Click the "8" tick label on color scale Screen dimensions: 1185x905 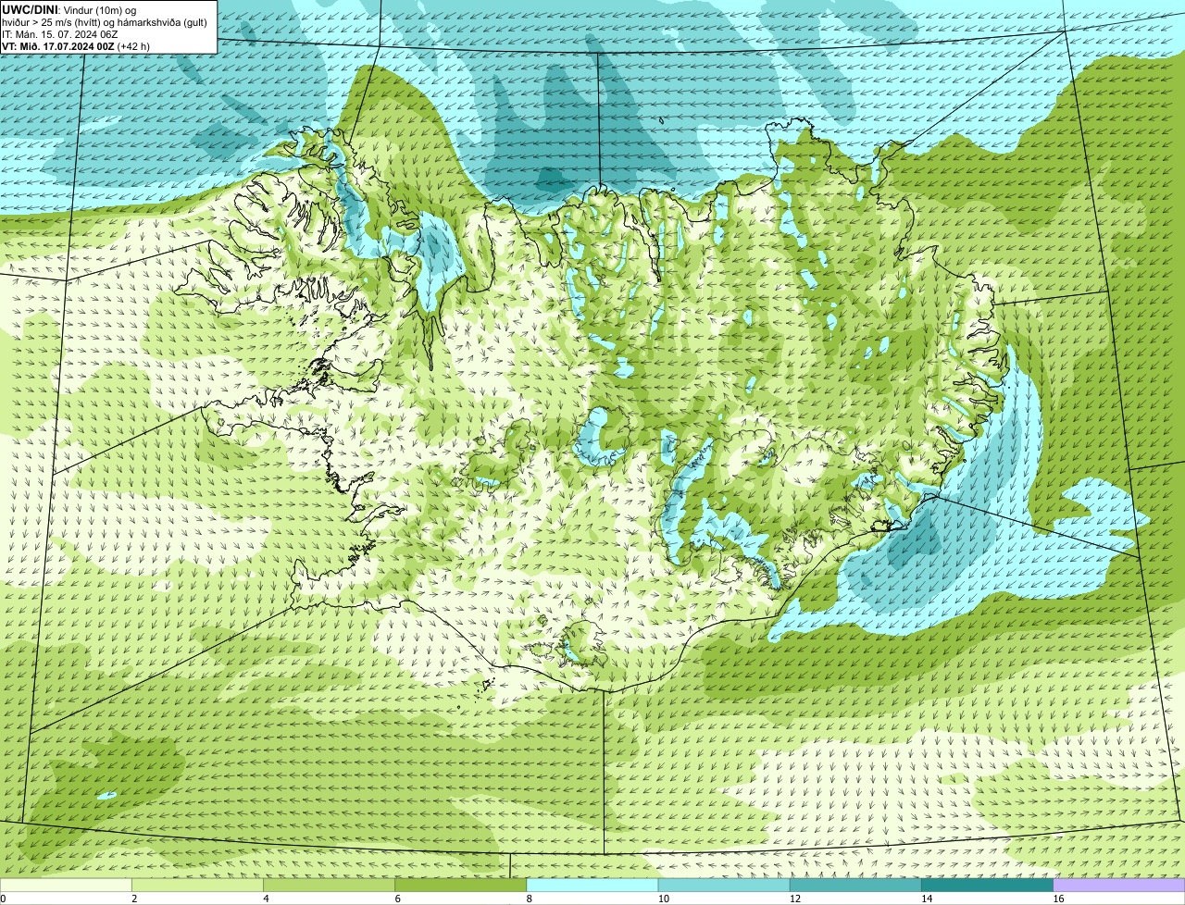tap(529, 899)
